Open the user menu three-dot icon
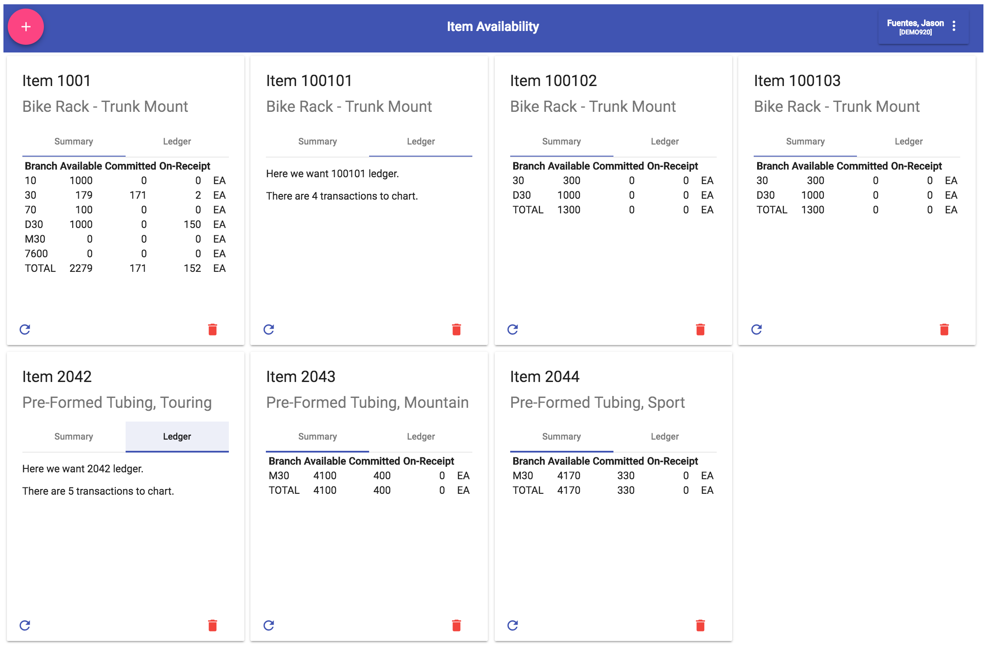This screenshot has height=653, width=986. click(954, 26)
